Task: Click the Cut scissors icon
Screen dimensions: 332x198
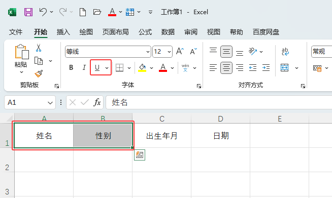Action: (39, 48)
